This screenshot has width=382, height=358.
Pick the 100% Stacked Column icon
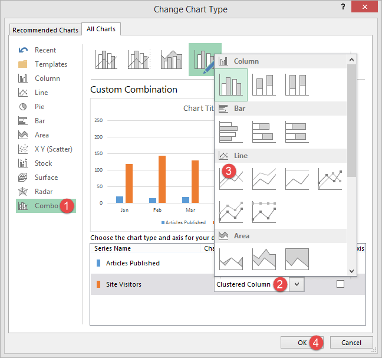[x=297, y=84]
